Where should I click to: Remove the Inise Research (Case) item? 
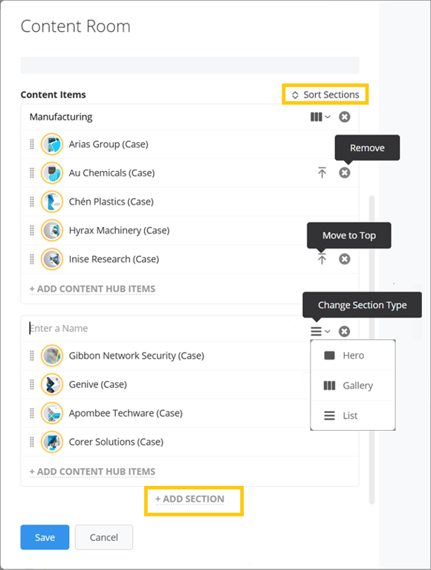click(345, 259)
